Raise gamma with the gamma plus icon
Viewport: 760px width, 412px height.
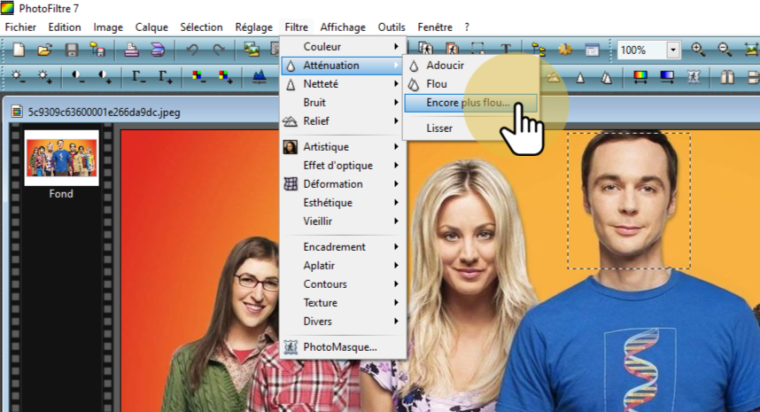tap(165, 76)
